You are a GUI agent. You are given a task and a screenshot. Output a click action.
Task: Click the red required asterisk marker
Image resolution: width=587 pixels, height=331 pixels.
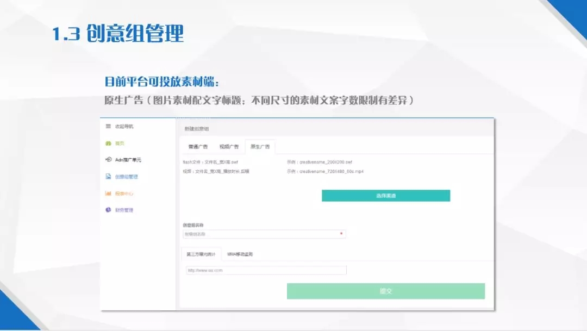[x=341, y=234]
